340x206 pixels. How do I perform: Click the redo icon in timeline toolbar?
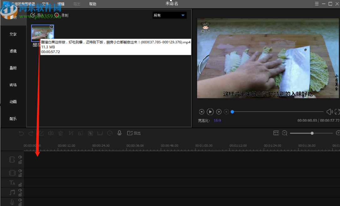click(31, 133)
